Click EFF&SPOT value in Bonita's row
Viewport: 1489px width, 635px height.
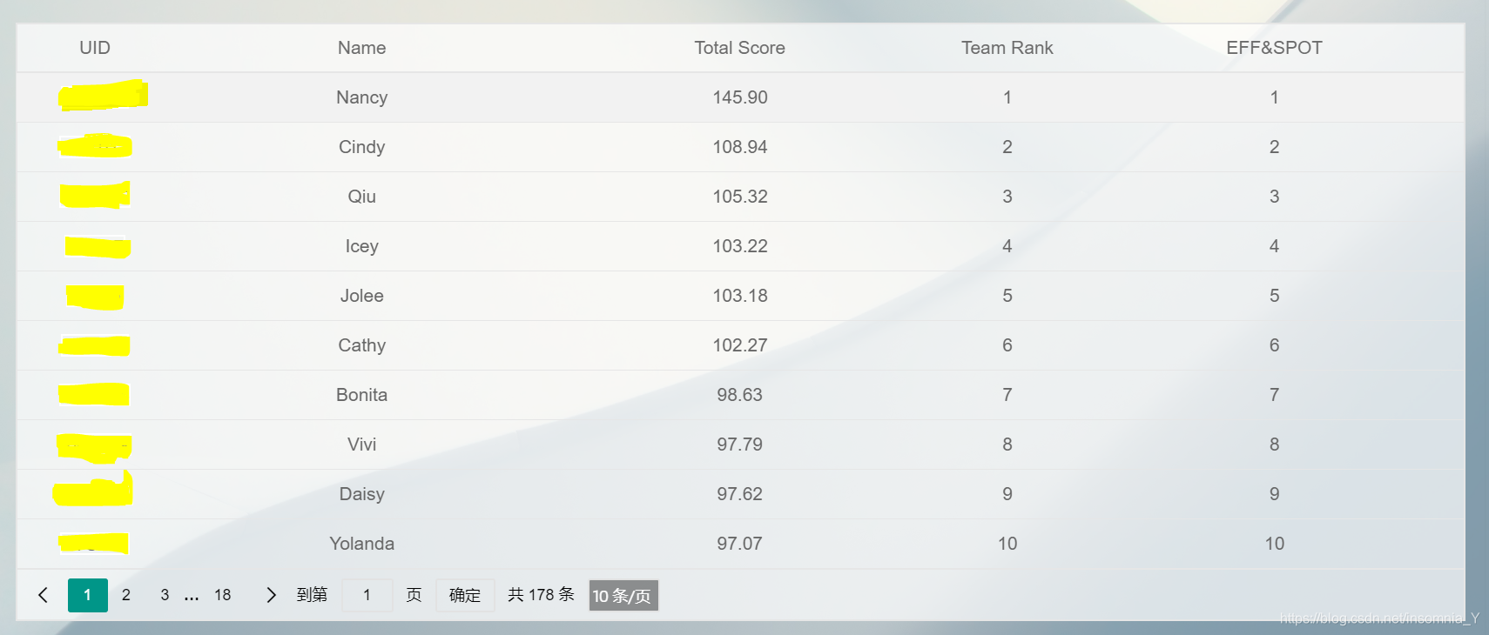pyautogui.click(x=1275, y=395)
